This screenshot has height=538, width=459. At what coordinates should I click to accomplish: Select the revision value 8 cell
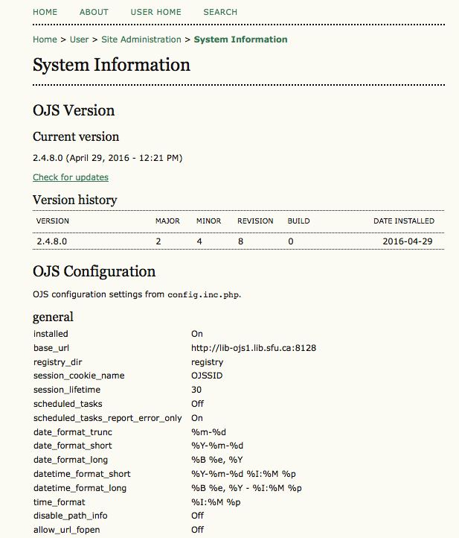[x=240, y=241]
